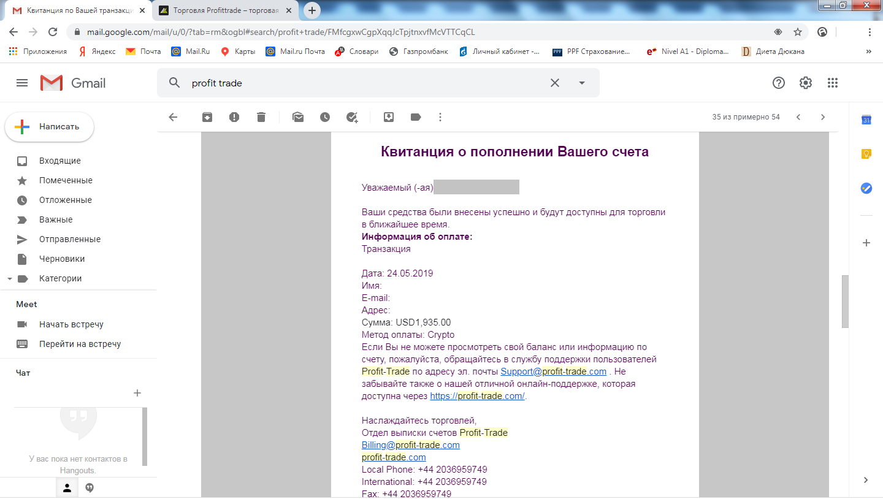Snooze this email clock icon
Image resolution: width=883 pixels, height=499 pixels.
[325, 117]
